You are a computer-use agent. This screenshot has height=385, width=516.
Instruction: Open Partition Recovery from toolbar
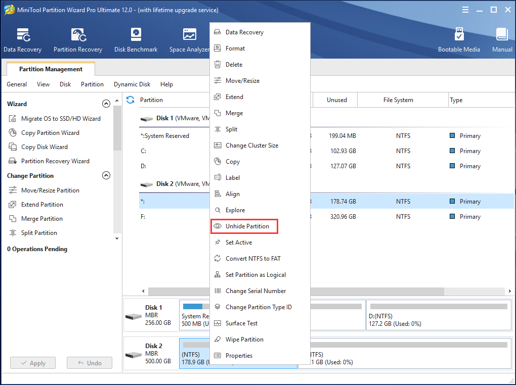pyautogui.click(x=77, y=39)
